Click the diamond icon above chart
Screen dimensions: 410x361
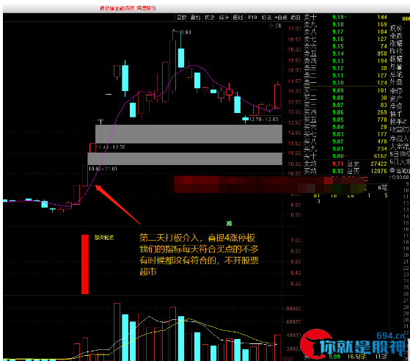271,26
